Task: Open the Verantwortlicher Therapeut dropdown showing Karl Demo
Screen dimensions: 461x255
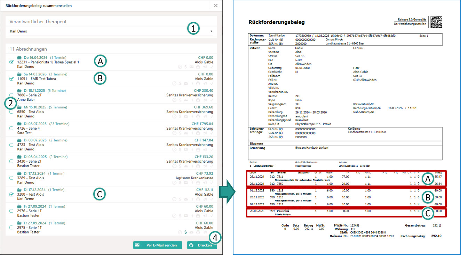Action: pyautogui.click(x=111, y=31)
